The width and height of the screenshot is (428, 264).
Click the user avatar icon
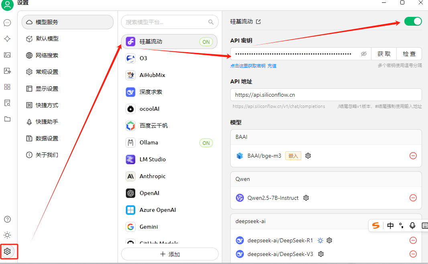click(x=7, y=5)
